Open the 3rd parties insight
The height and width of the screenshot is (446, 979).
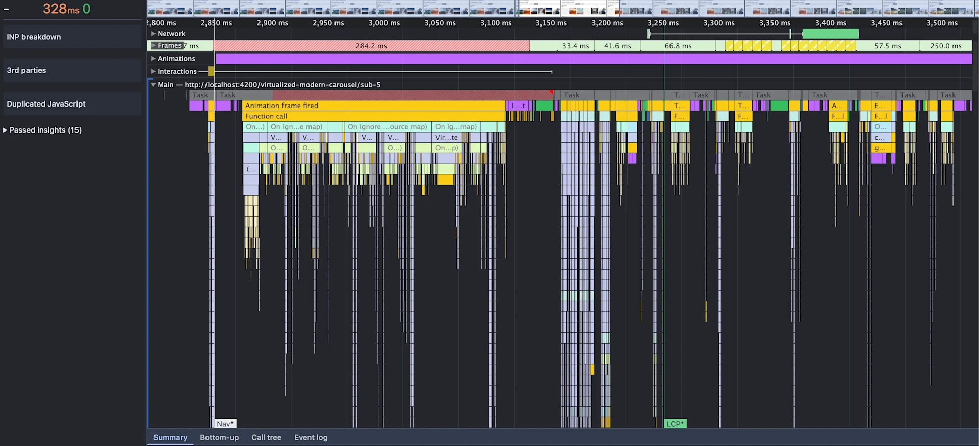pos(72,70)
